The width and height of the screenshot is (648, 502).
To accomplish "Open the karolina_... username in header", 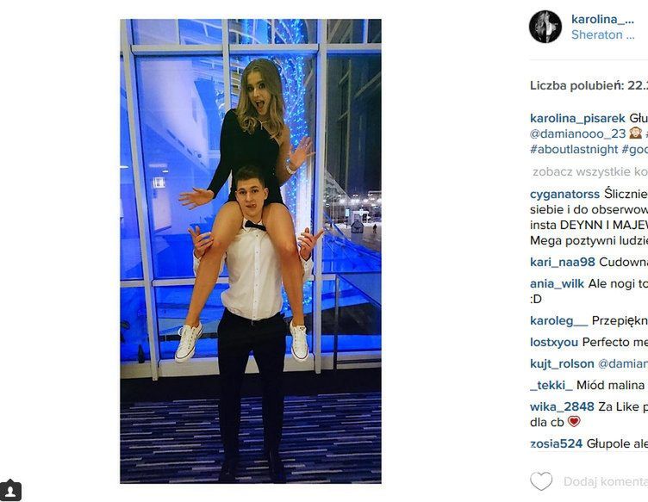I will [602, 19].
